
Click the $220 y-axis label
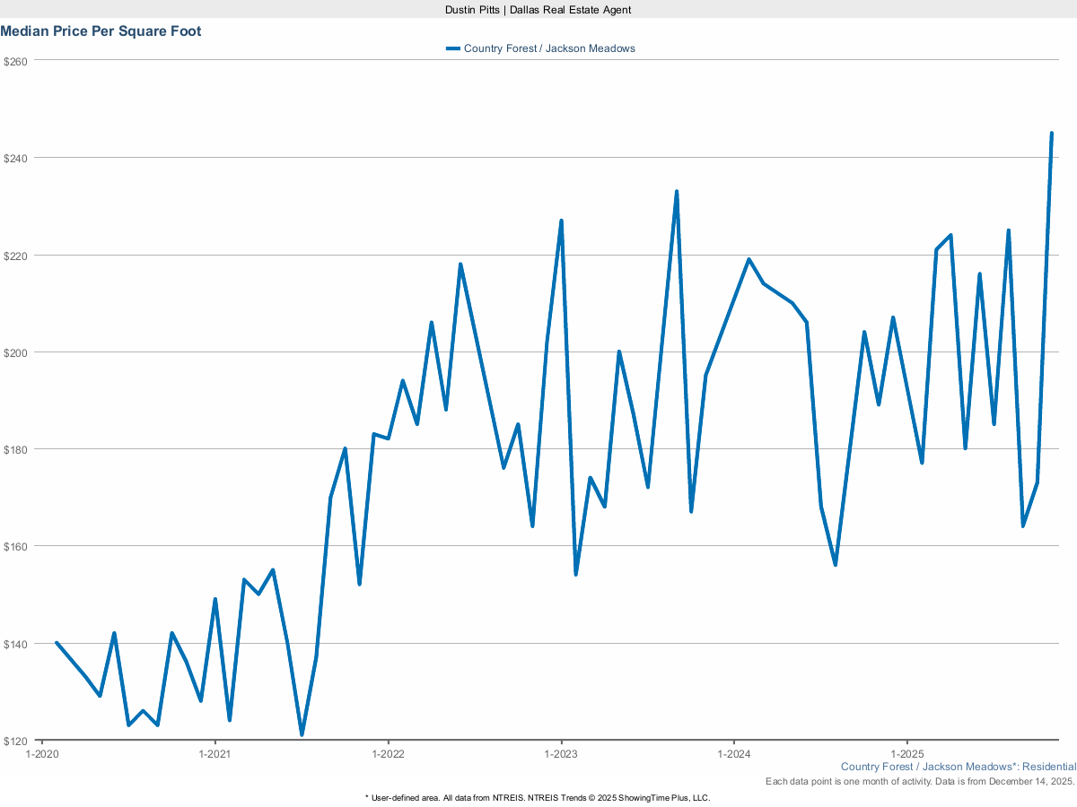tap(16, 255)
